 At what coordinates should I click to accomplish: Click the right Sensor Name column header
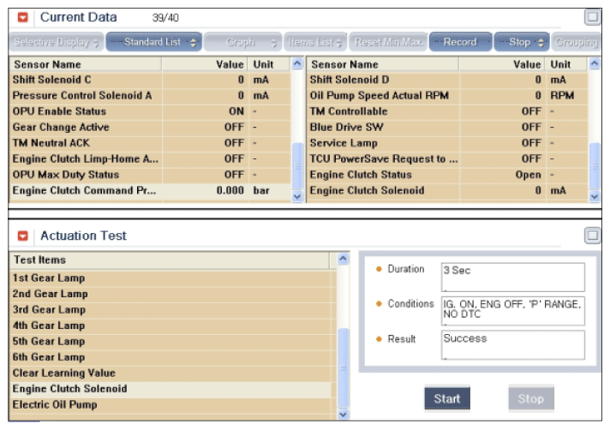(x=383, y=64)
